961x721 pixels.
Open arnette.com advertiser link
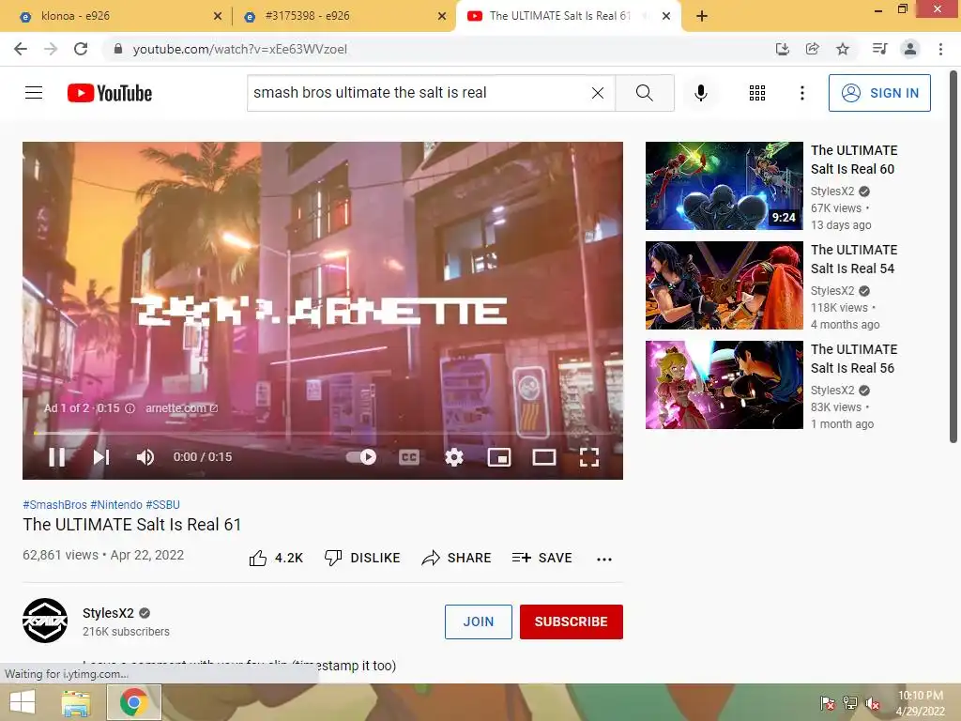click(x=181, y=407)
